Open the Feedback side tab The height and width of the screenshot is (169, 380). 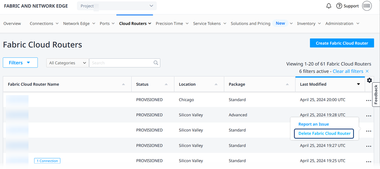pyautogui.click(x=376, y=95)
